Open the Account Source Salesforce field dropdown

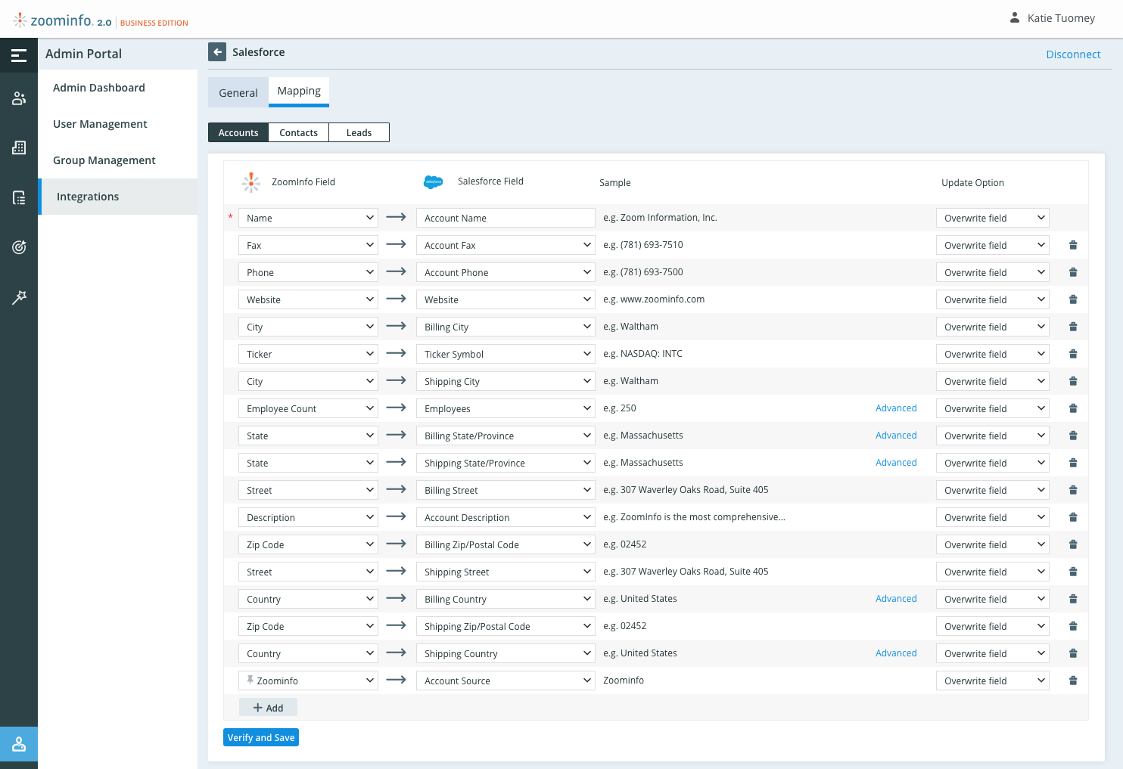(506, 681)
